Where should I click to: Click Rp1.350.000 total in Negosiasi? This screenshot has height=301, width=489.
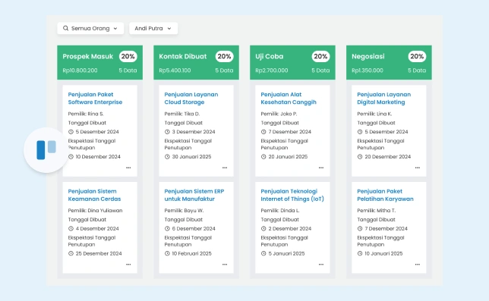368,71
